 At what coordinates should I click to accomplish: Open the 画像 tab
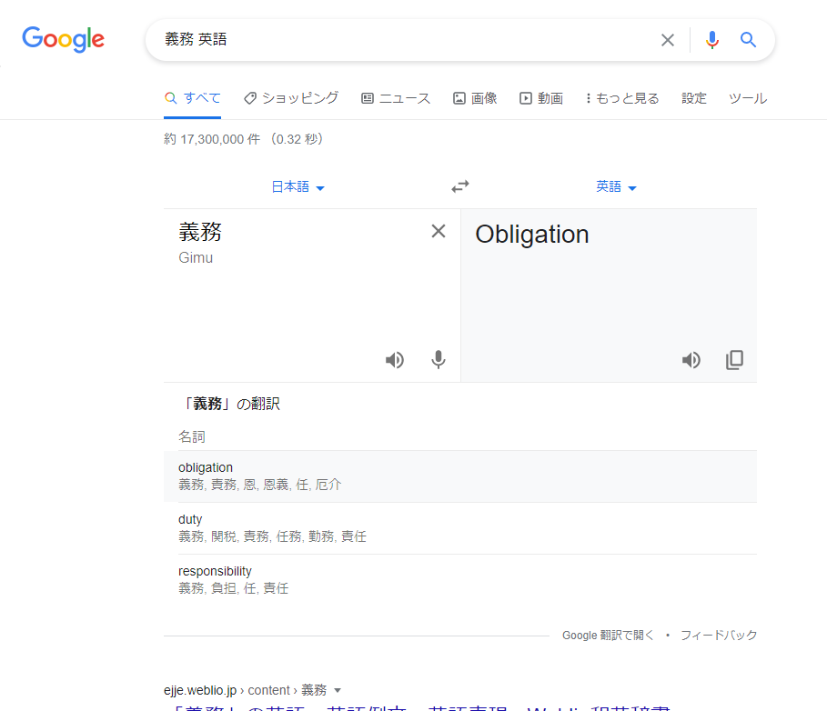click(475, 98)
